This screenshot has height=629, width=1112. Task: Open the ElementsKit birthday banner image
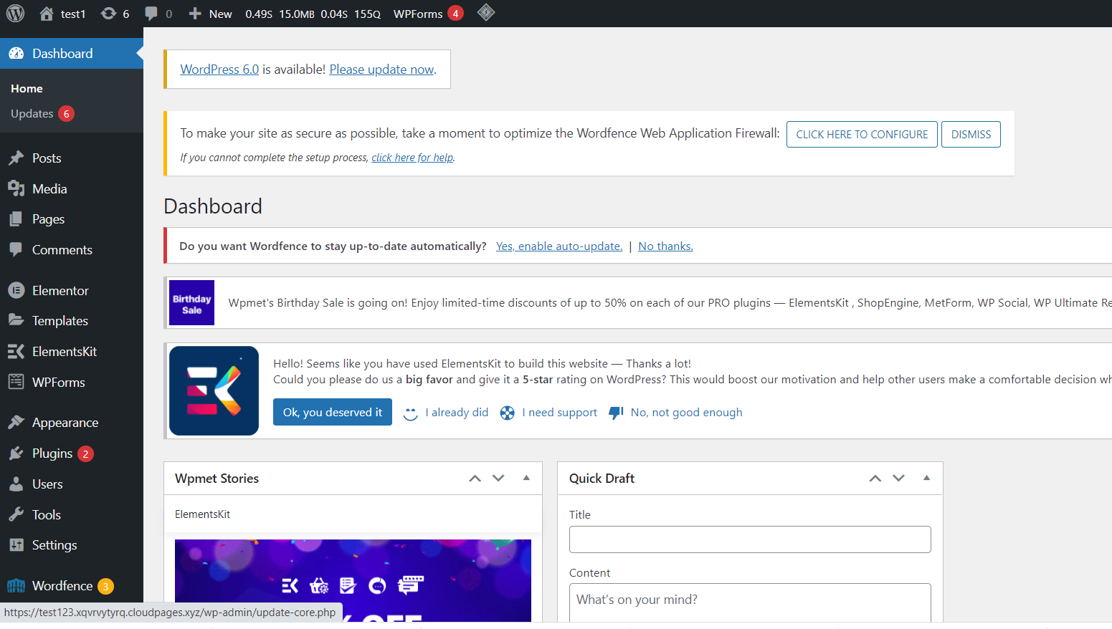click(x=353, y=580)
